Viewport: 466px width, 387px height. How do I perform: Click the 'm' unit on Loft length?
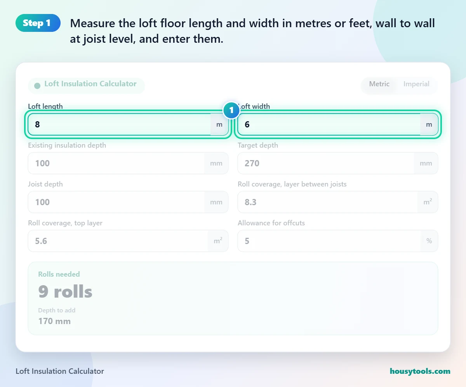219,124
